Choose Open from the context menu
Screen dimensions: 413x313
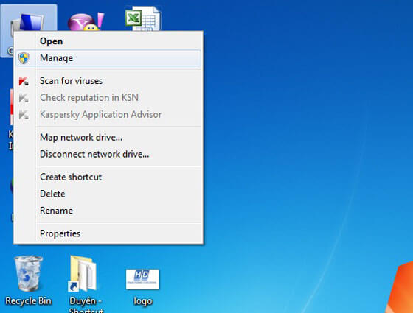point(108,41)
